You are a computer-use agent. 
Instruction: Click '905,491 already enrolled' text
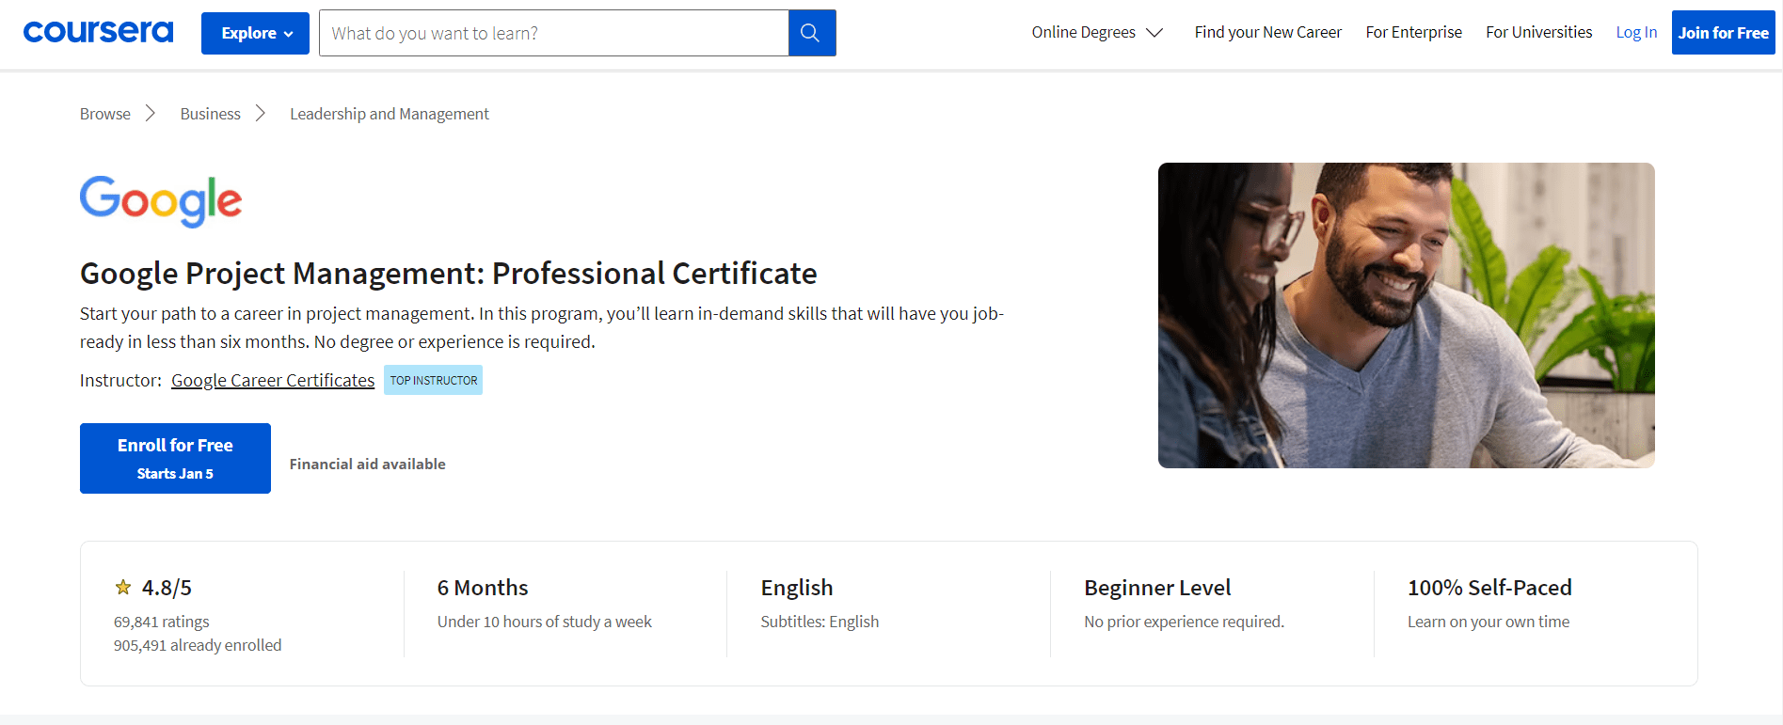tap(198, 645)
